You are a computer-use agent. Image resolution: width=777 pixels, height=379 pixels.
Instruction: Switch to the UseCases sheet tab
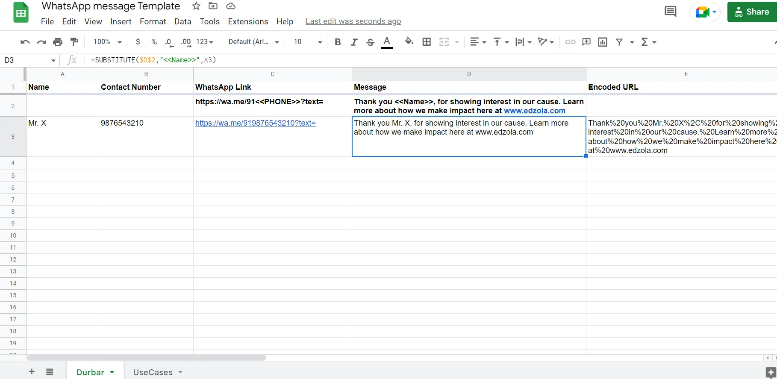click(x=158, y=372)
